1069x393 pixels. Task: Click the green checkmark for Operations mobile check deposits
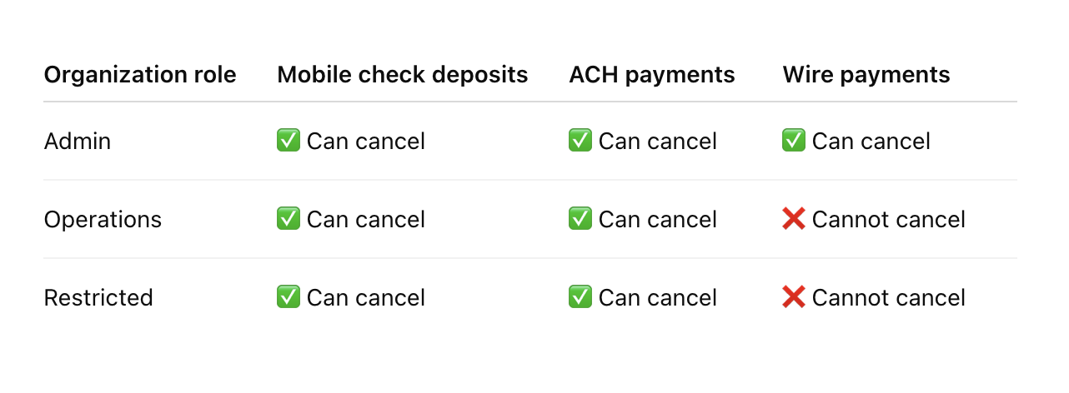coord(289,220)
